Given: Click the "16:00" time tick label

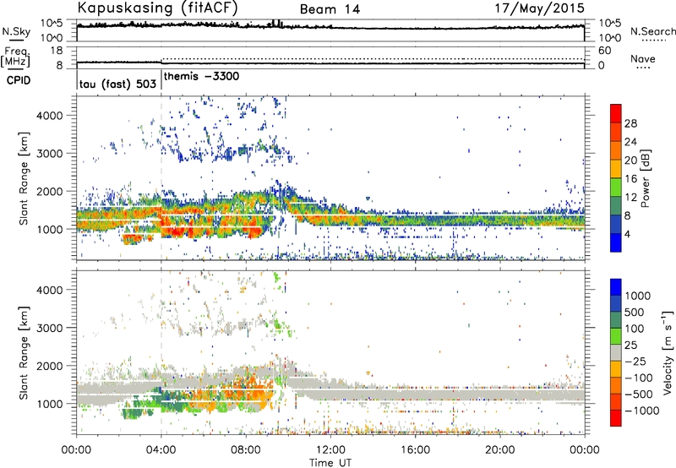Looking at the screenshot, I should pyautogui.click(x=415, y=450).
